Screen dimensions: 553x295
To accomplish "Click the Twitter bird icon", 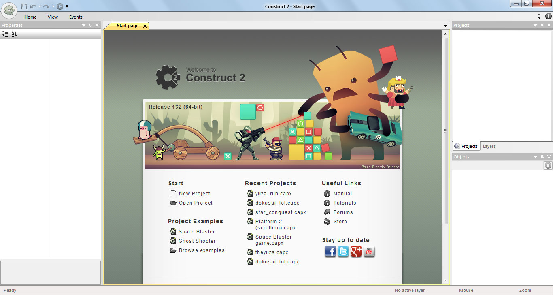I will (343, 252).
